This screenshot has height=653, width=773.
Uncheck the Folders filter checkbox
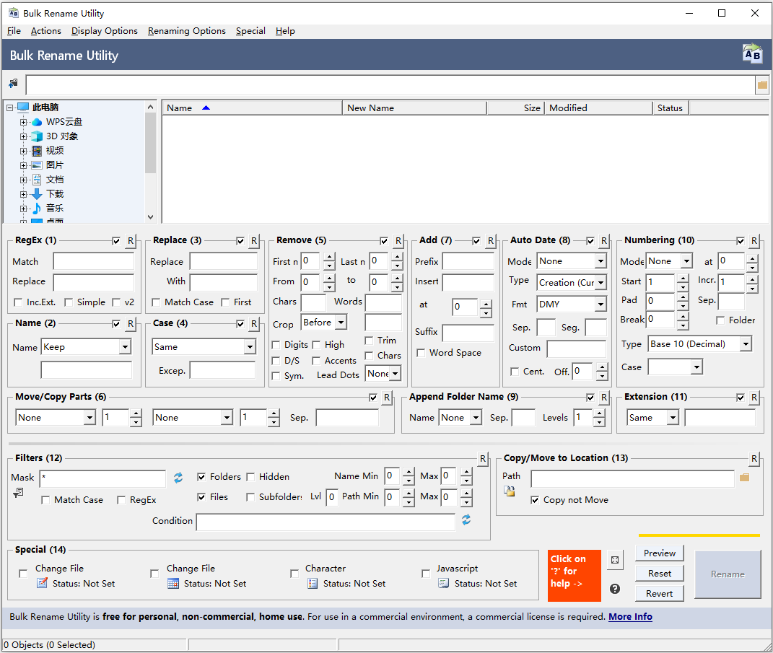pyautogui.click(x=201, y=477)
